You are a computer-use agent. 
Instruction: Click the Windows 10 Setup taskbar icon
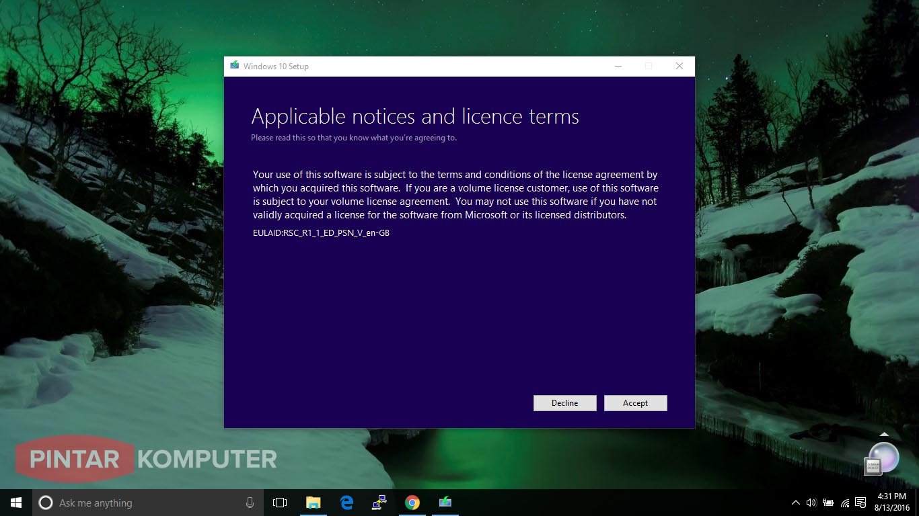coord(445,503)
